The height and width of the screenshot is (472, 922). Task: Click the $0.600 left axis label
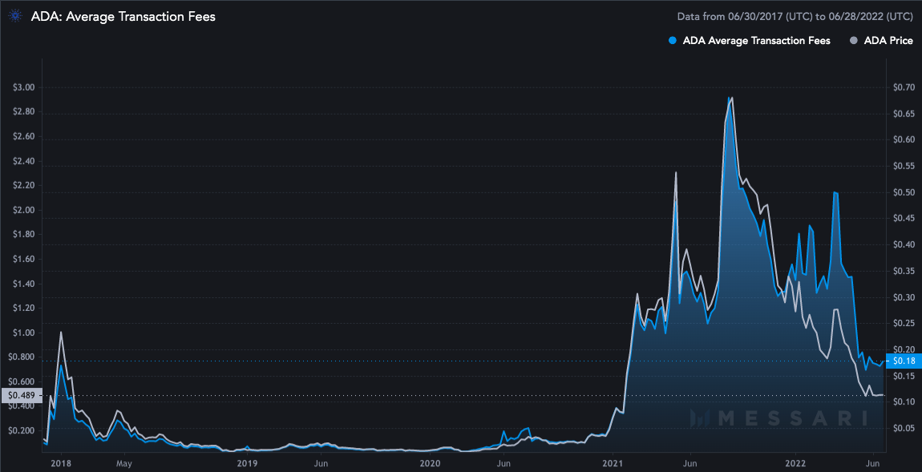point(21,382)
